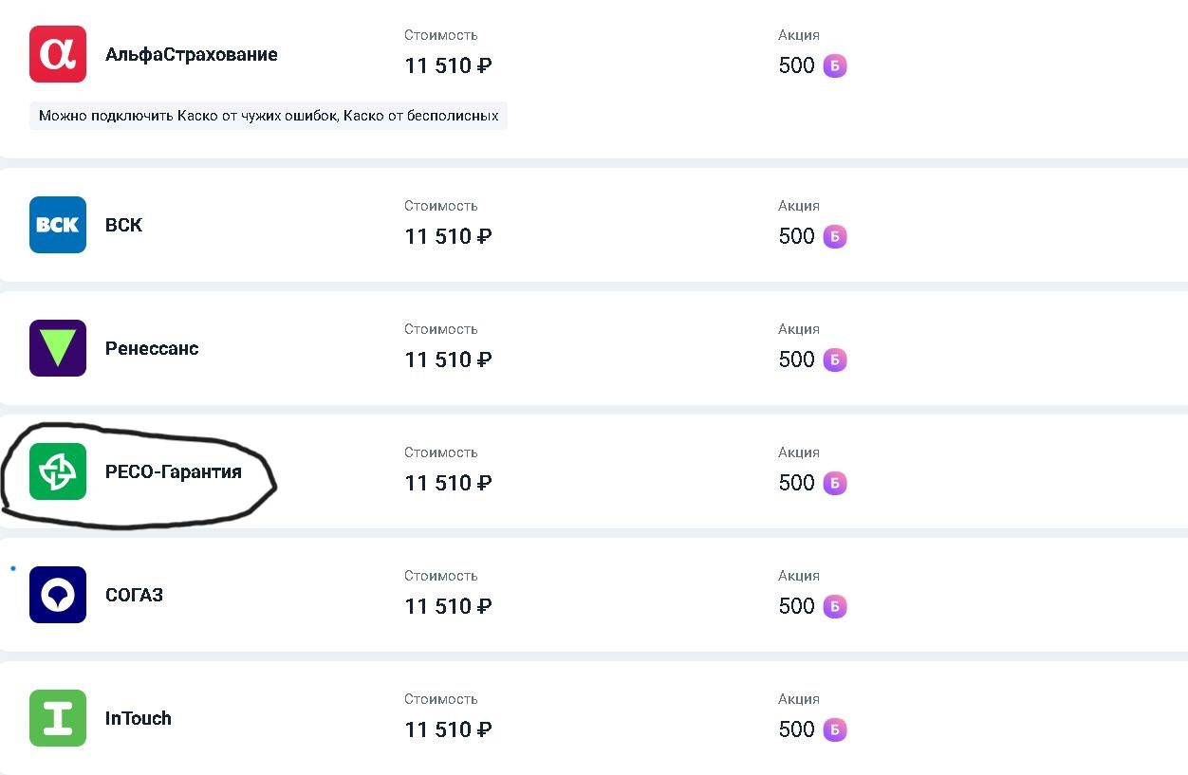Click the "Можно подключить Каско" hint tag
Viewport: 1188px width, 775px height.
click(x=269, y=116)
